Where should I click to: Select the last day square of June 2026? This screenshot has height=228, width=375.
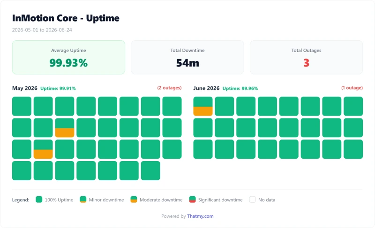353,149
